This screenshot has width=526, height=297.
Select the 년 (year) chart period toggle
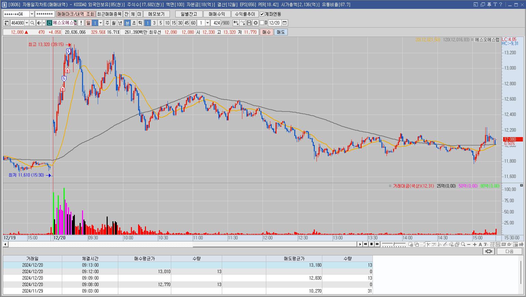tap(120, 23)
